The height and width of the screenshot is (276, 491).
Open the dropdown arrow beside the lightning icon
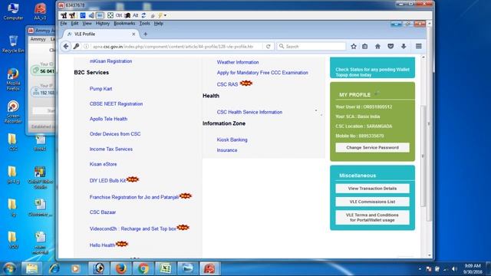(165, 15)
